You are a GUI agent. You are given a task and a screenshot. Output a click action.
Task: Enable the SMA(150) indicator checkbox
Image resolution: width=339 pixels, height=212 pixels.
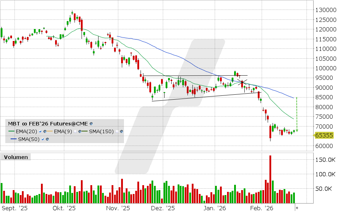tap(117, 131)
